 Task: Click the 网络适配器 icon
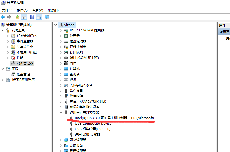click(x=66, y=140)
